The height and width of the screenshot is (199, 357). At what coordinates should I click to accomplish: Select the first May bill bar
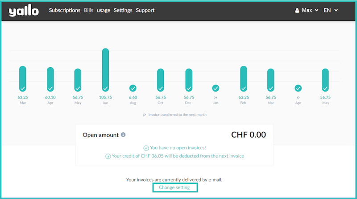click(78, 80)
